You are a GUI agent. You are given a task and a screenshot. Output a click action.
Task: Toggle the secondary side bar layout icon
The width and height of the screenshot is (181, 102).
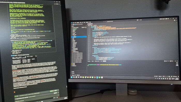[165, 19]
